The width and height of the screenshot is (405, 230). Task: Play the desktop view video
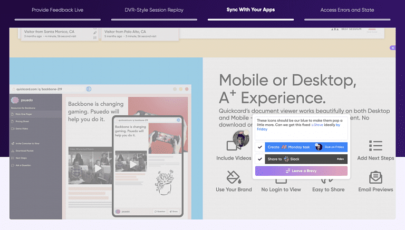tap(98, 168)
